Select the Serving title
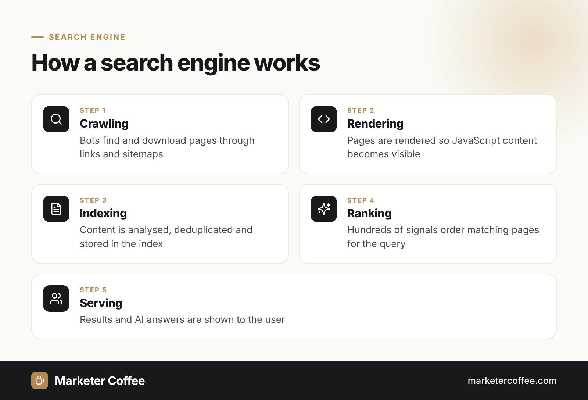The height and width of the screenshot is (400, 588). (101, 303)
